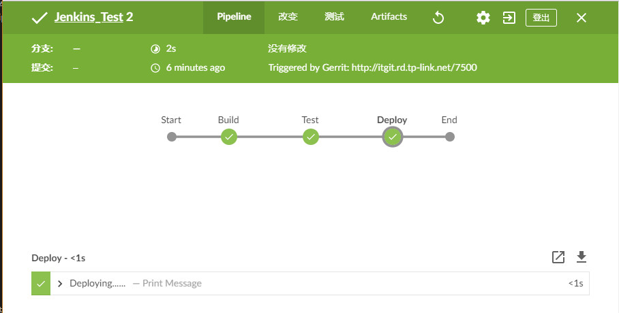The image size is (619, 313).
Task: Expand the Deploying step log
Action: (60, 284)
